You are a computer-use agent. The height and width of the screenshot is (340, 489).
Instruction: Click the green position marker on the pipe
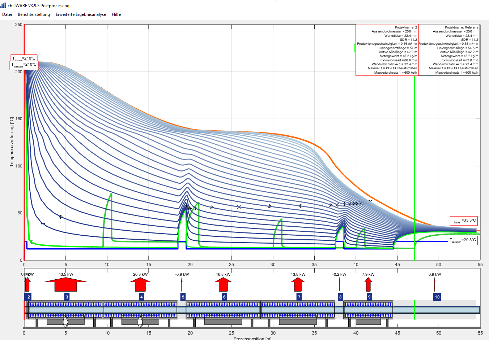pos(414,310)
